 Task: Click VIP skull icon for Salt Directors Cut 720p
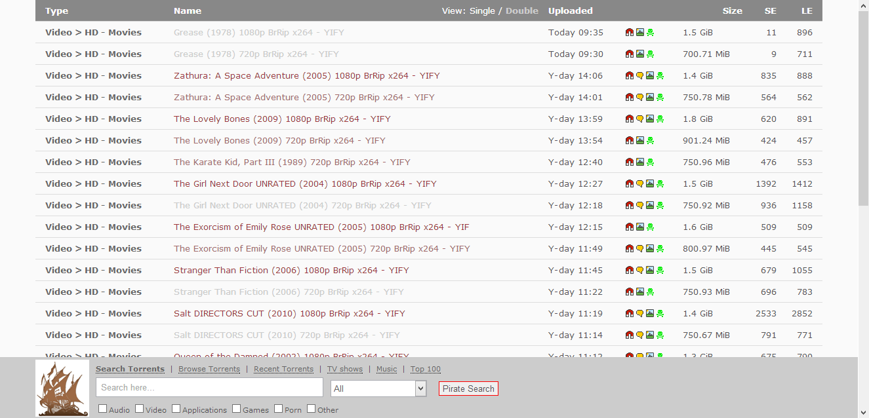point(660,335)
